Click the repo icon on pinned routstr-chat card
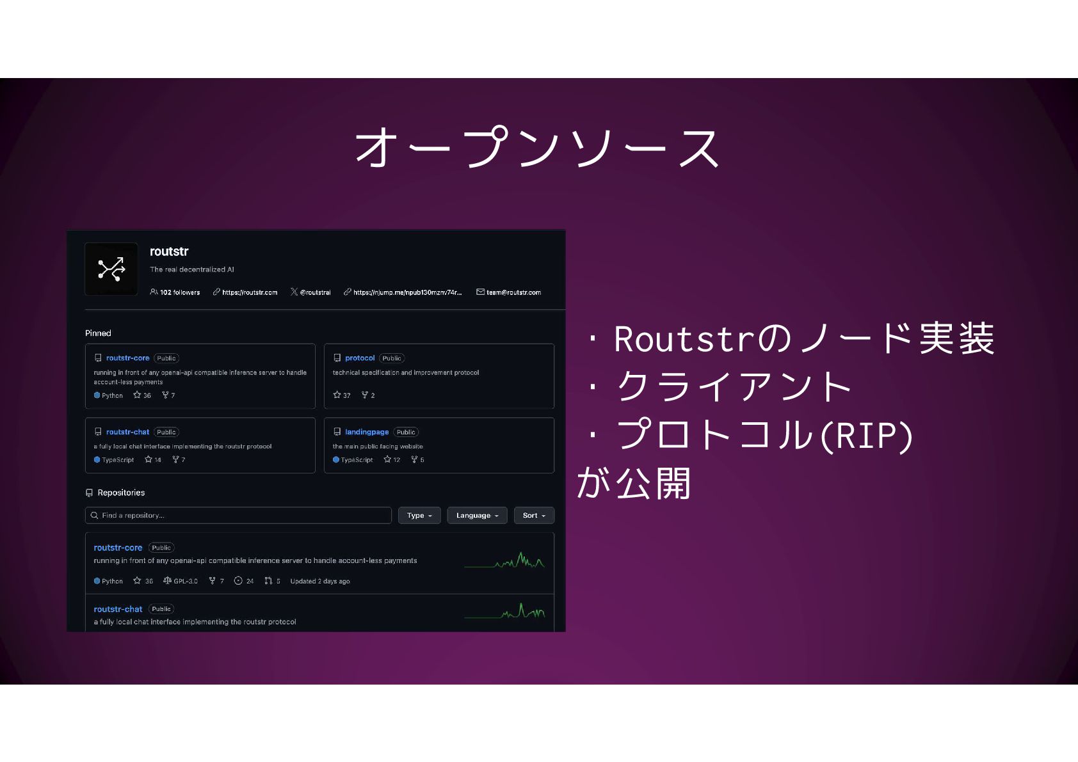This screenshot has width=1078, height=762. [98, 433]
